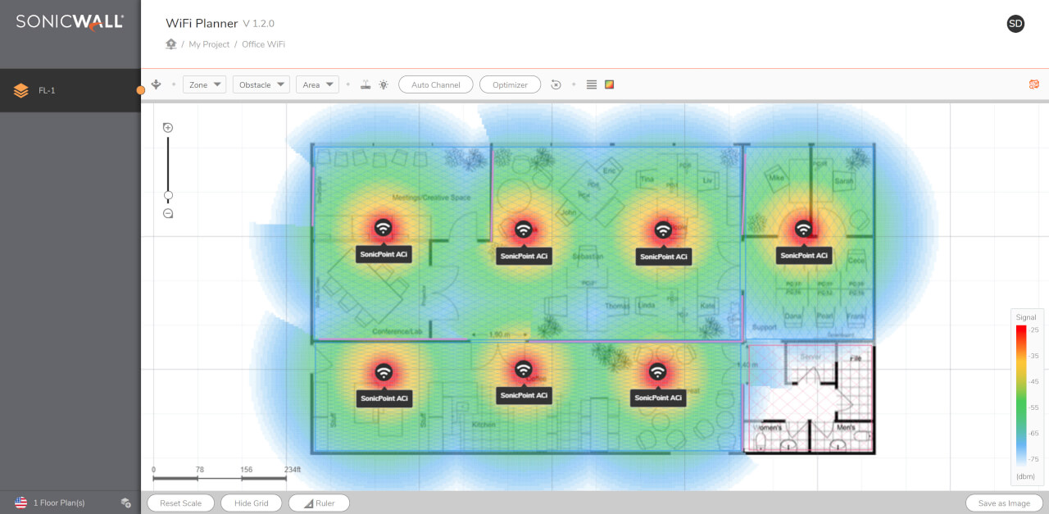The width and height of the screenshot is (1049, 514).
Task: Click the access point router icon in toolbar
Action: pos(366,84)
